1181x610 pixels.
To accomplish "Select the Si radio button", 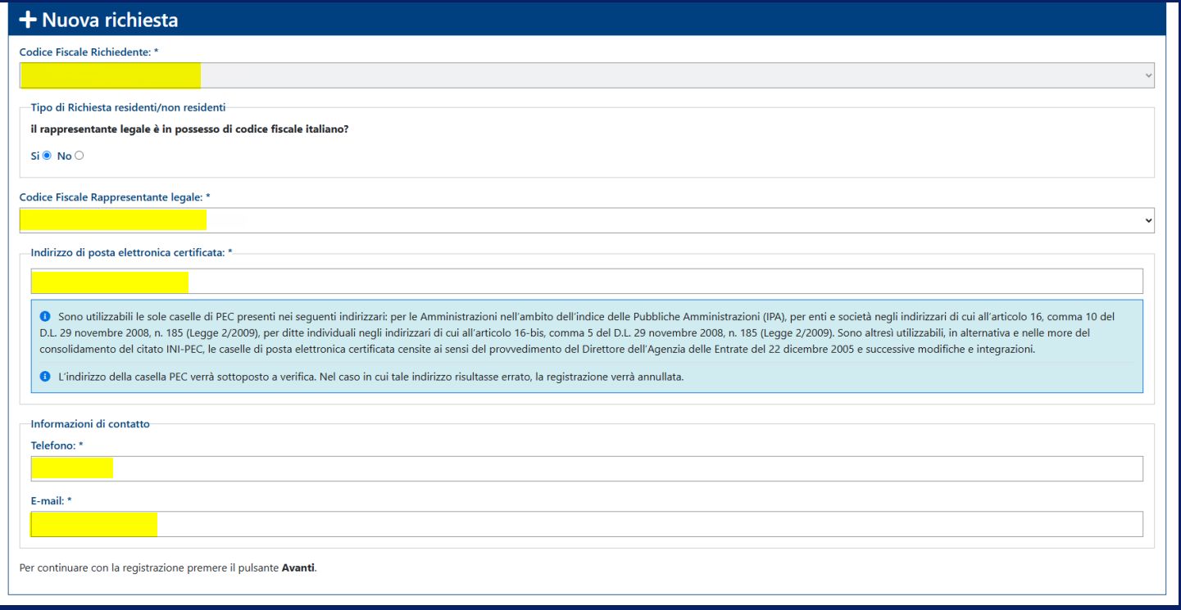I will [47, 156].
